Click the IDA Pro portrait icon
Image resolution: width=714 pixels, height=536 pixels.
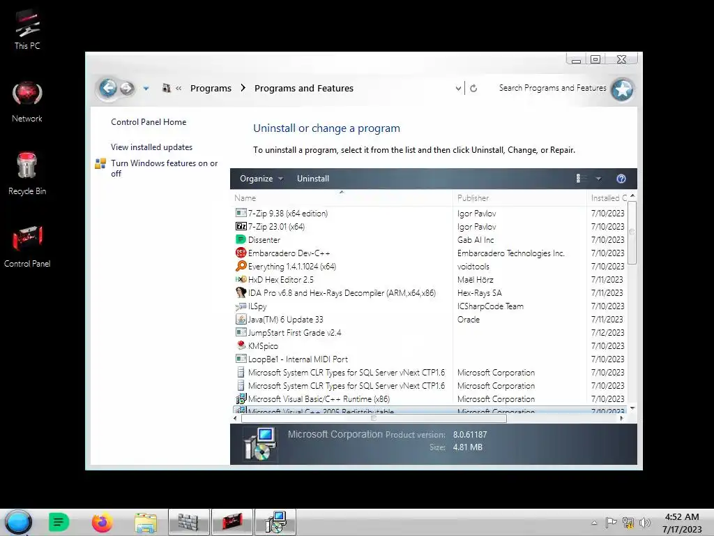click(x=241, y=292)
